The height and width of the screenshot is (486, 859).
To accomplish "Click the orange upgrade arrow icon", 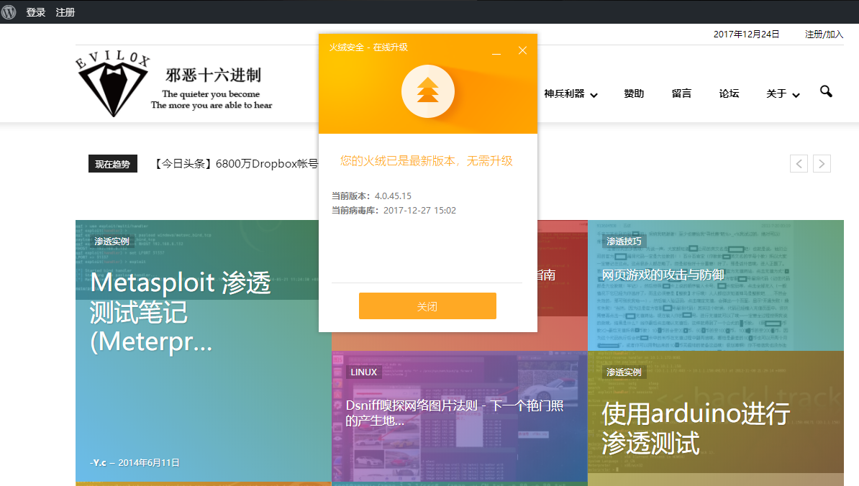I will 428,91.
